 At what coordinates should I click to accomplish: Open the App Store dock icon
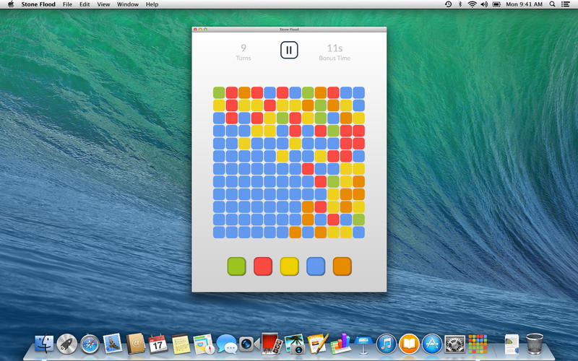coord(431,344)
